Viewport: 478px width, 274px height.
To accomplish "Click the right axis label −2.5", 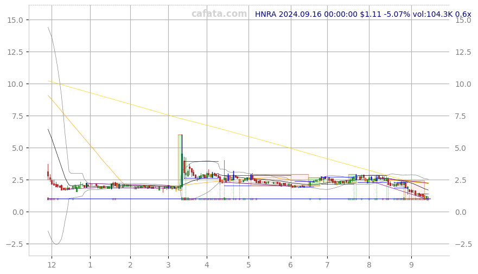I will (x=464, y=244).
